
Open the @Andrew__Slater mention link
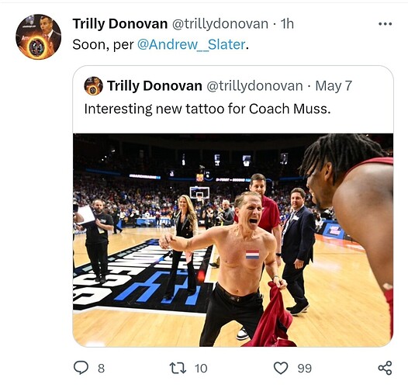pyautogui.click(x=192, y=44)
